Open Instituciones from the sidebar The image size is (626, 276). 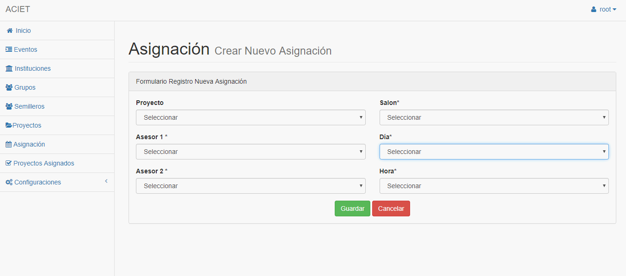[x=57, y=68]
